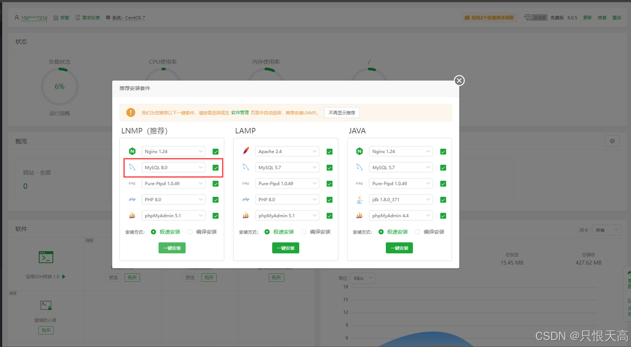Open the Pure-Ftpd 1.0.49 dropdown in LNMP
Image resolution: width=631 pixels, height=347 pixels.
(x=174, y=184)
